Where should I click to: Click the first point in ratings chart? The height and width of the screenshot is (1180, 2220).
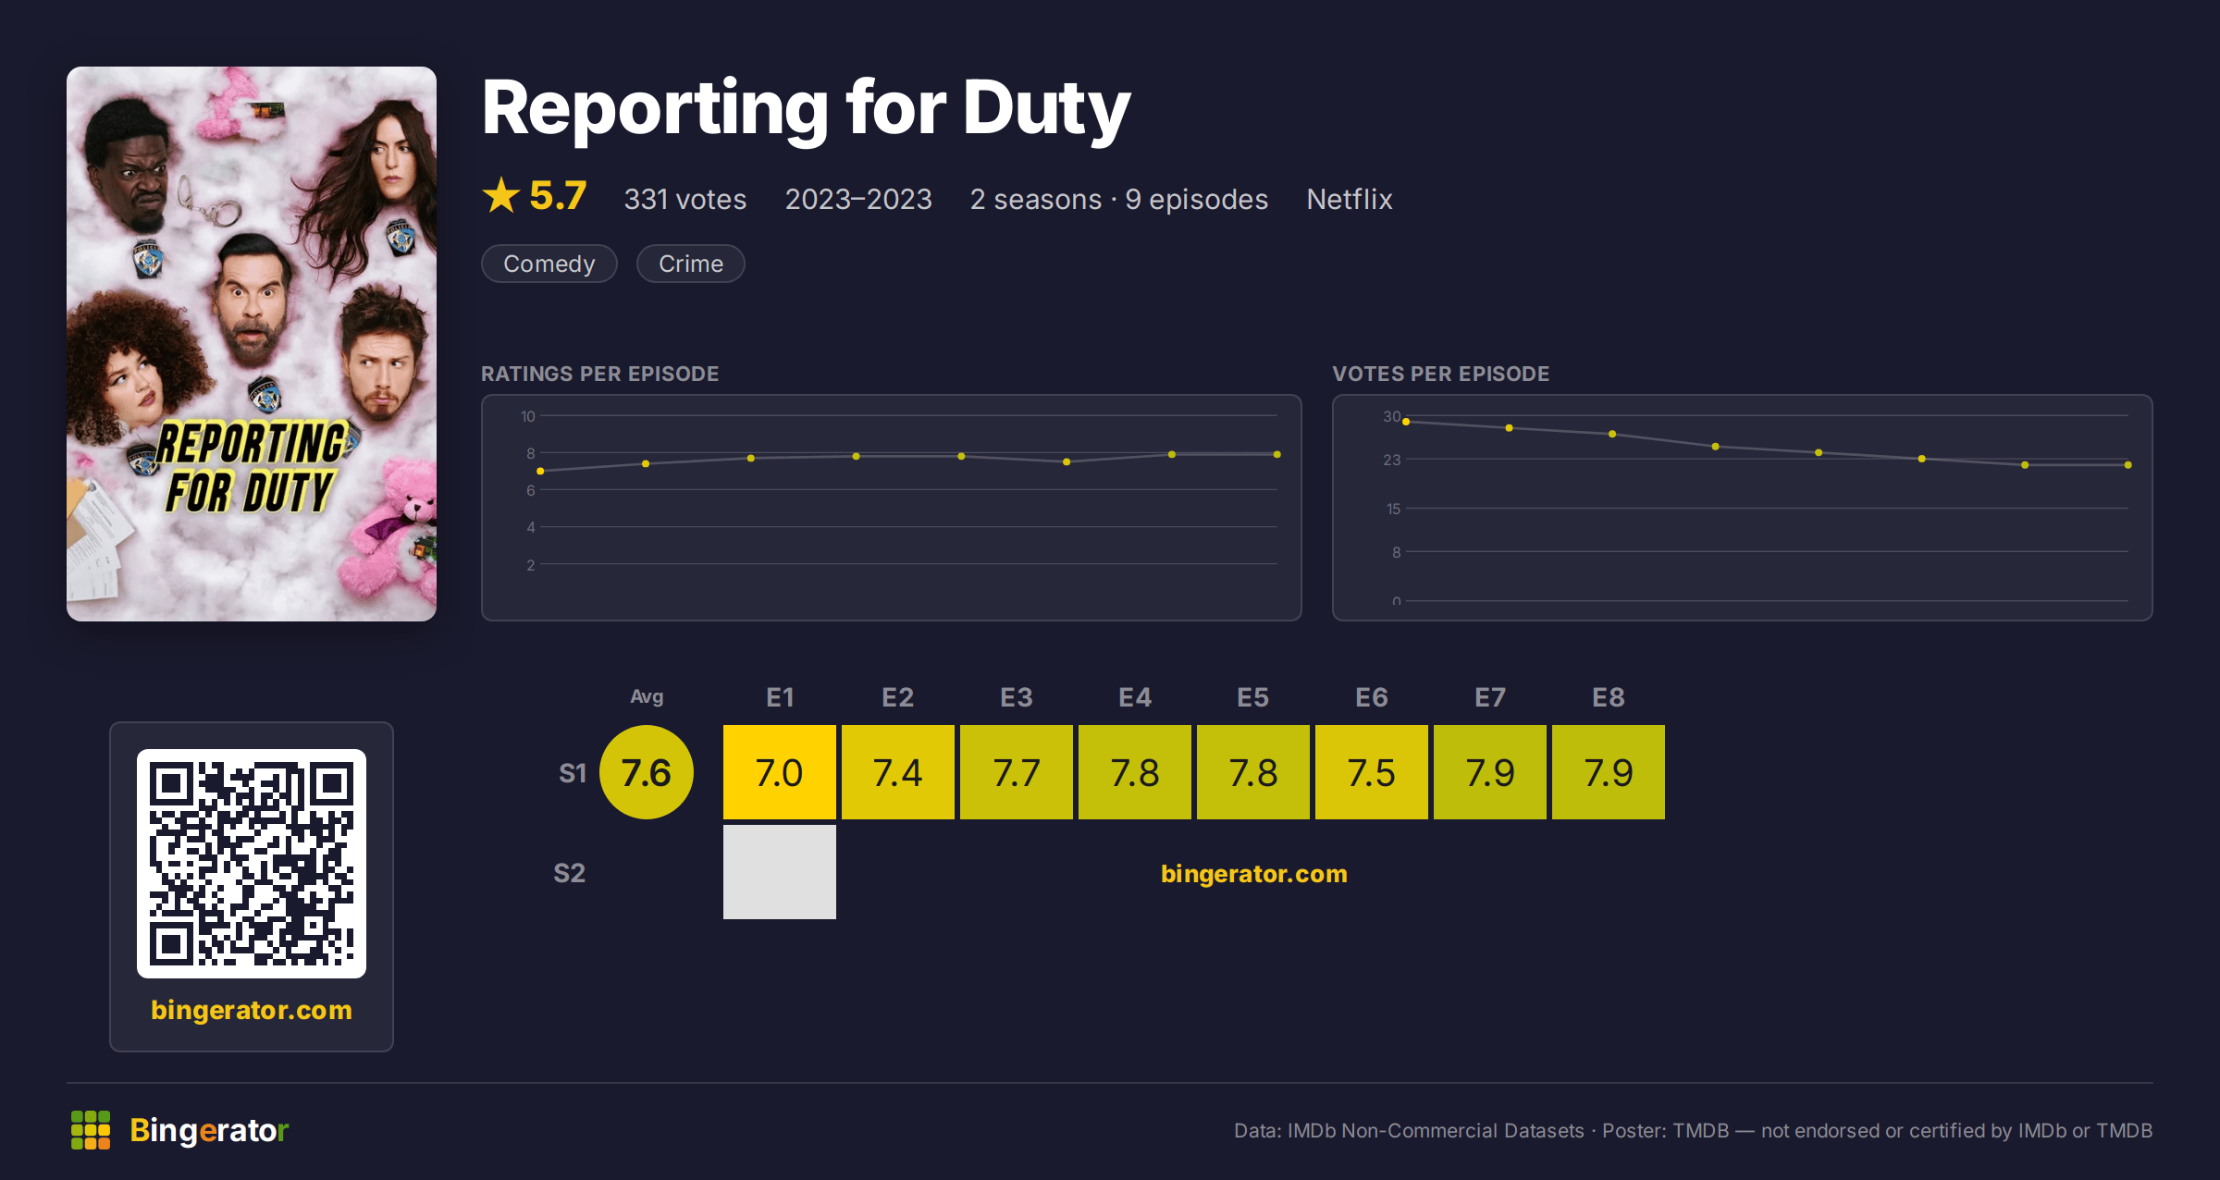[540, 472]
